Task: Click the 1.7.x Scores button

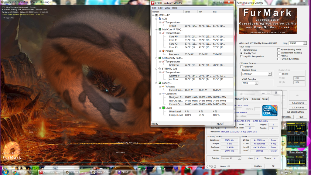Action: point(298,108)
